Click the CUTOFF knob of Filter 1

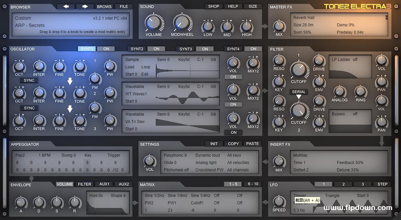[x=299, y=69]
